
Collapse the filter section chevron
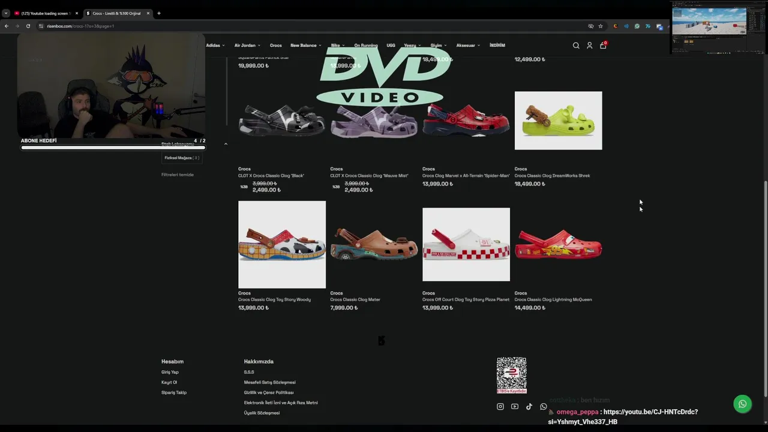226,144
